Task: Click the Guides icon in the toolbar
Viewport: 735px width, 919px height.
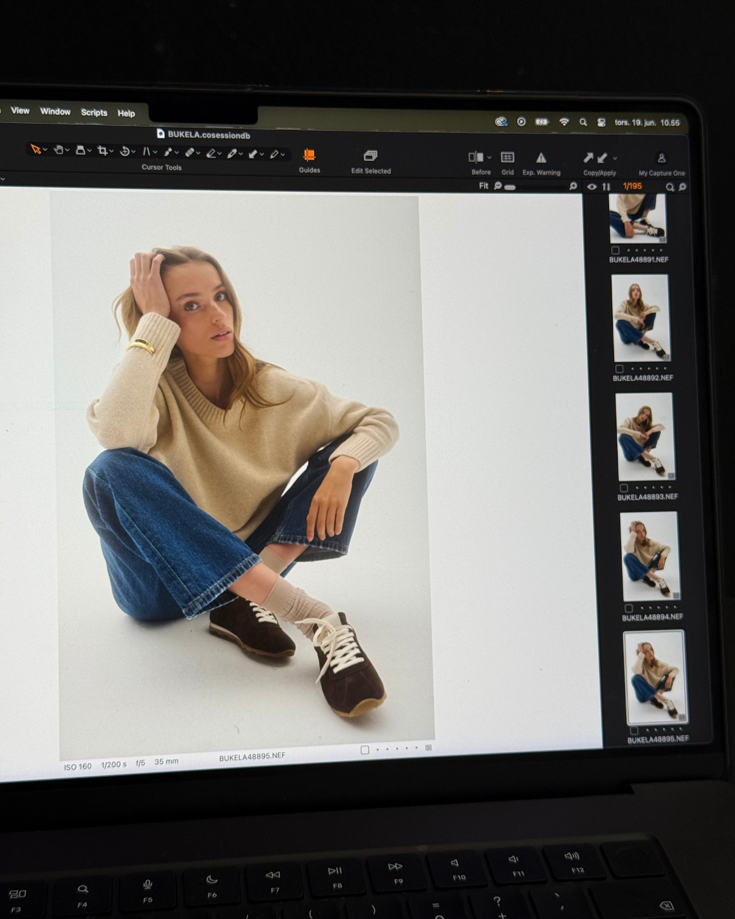Action: coord(309,155)
